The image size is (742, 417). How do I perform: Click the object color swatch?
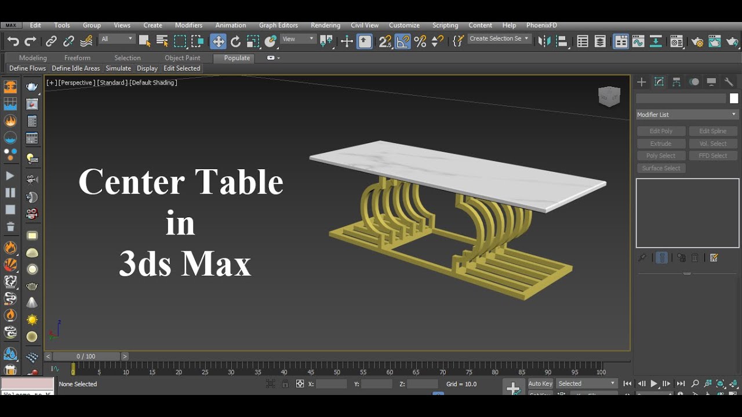click(x=734, y=98)
